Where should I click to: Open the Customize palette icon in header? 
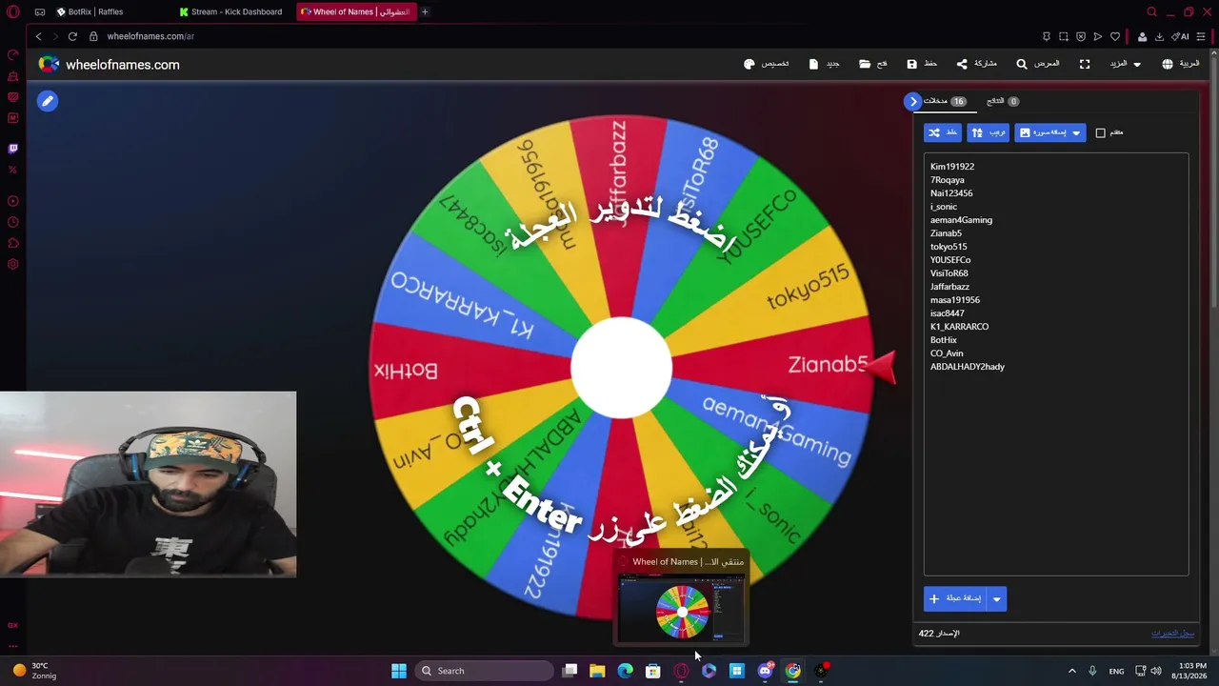coord(749,64)
